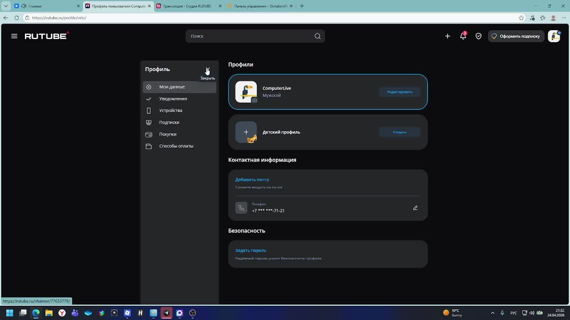Click the plus tile for Детский профиль
Viewport: 570px width, 320px height.
coord(246,132)
